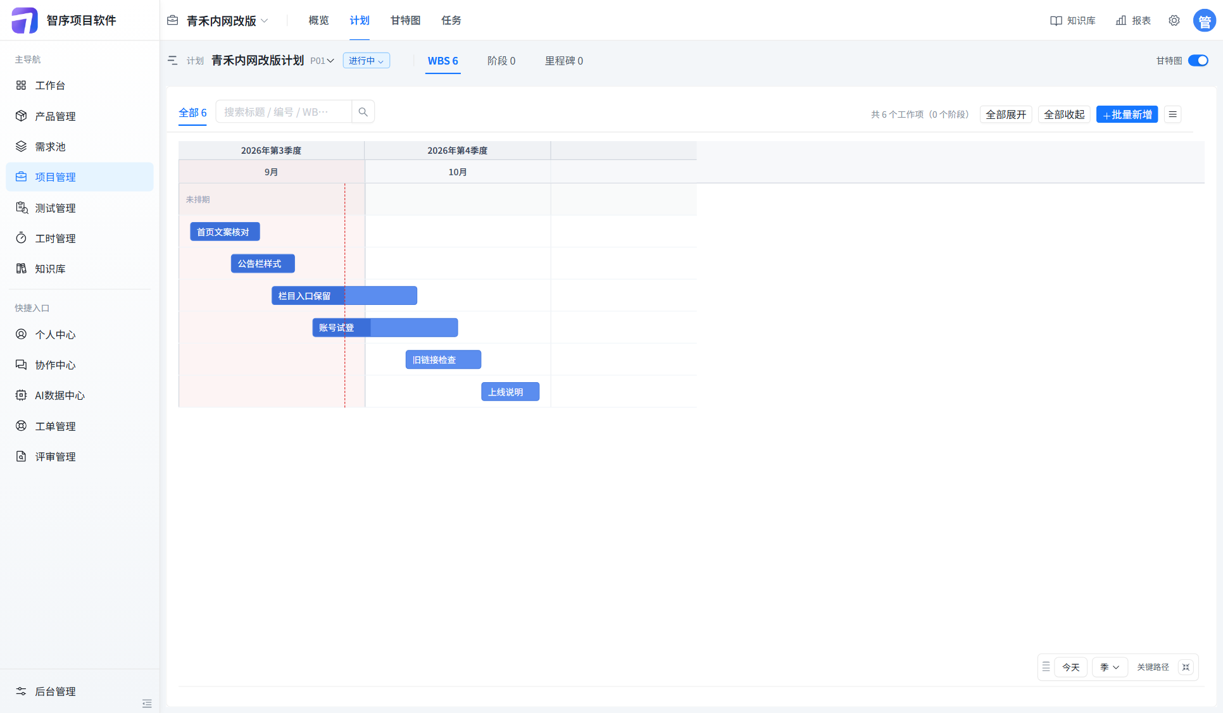The image size is (1223, 713).
Task: Open the list options icon beside 批量新增
Action: coord(1173,115)
